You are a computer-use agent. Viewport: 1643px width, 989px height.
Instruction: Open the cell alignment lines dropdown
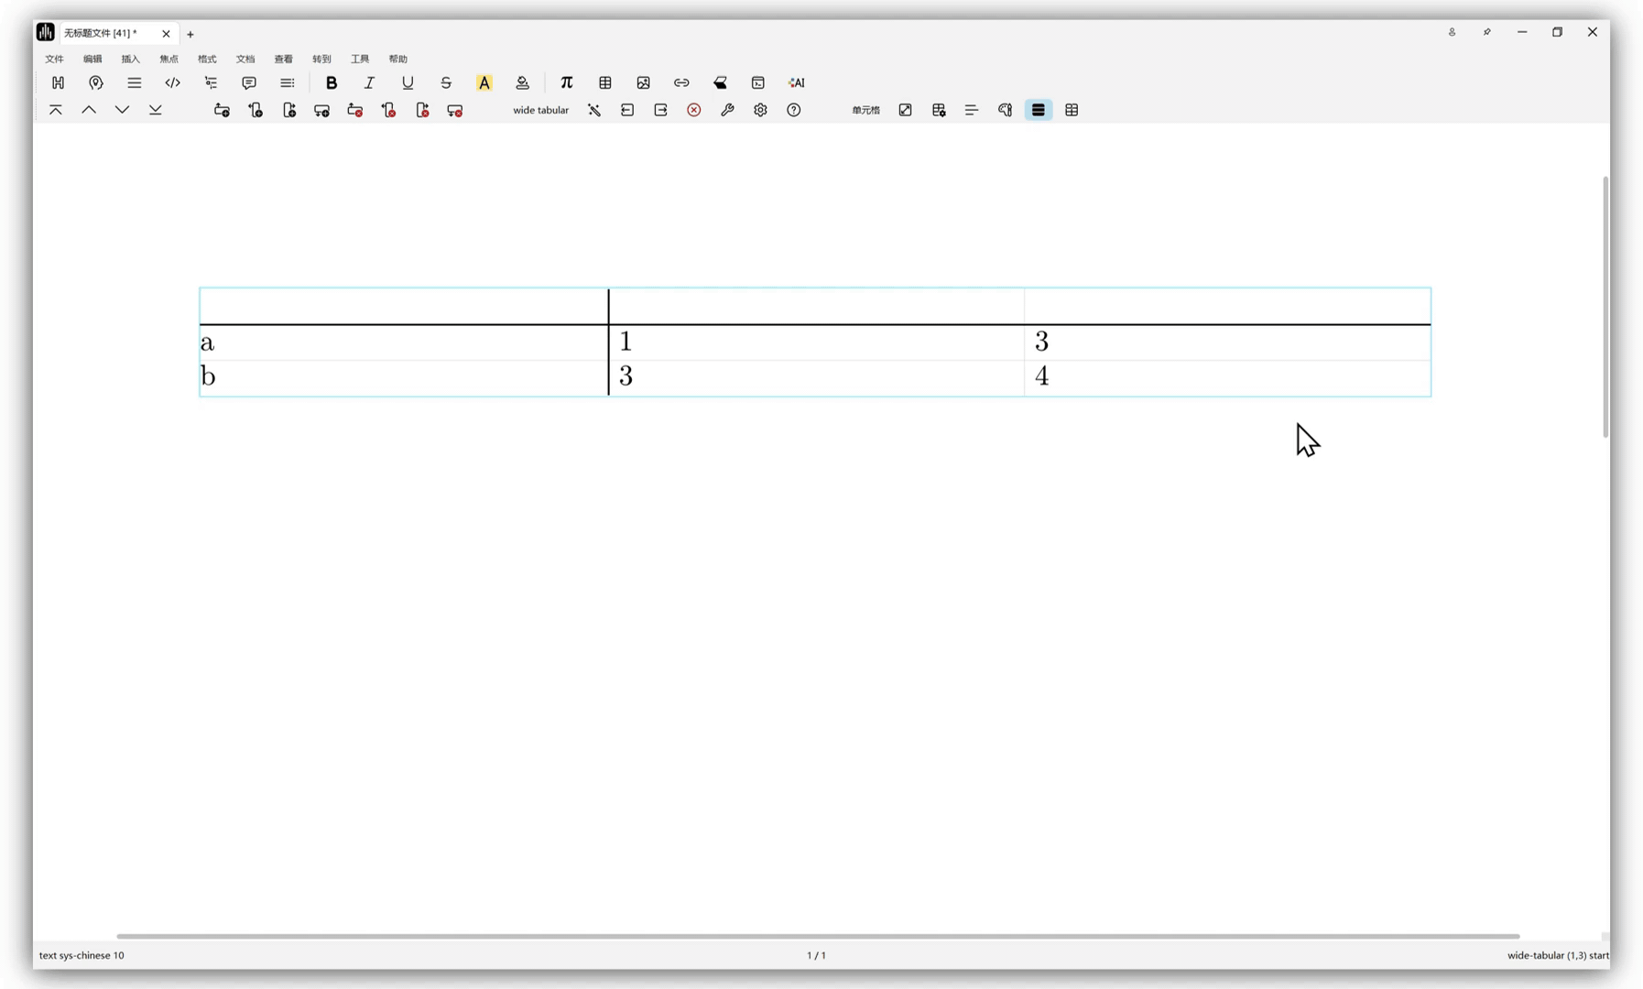972,110
